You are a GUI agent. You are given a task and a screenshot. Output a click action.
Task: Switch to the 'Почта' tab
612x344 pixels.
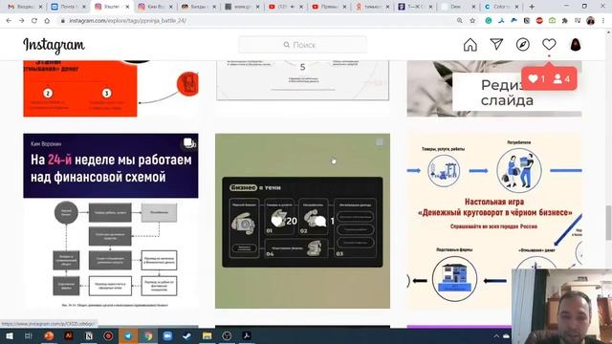(69, 7)
